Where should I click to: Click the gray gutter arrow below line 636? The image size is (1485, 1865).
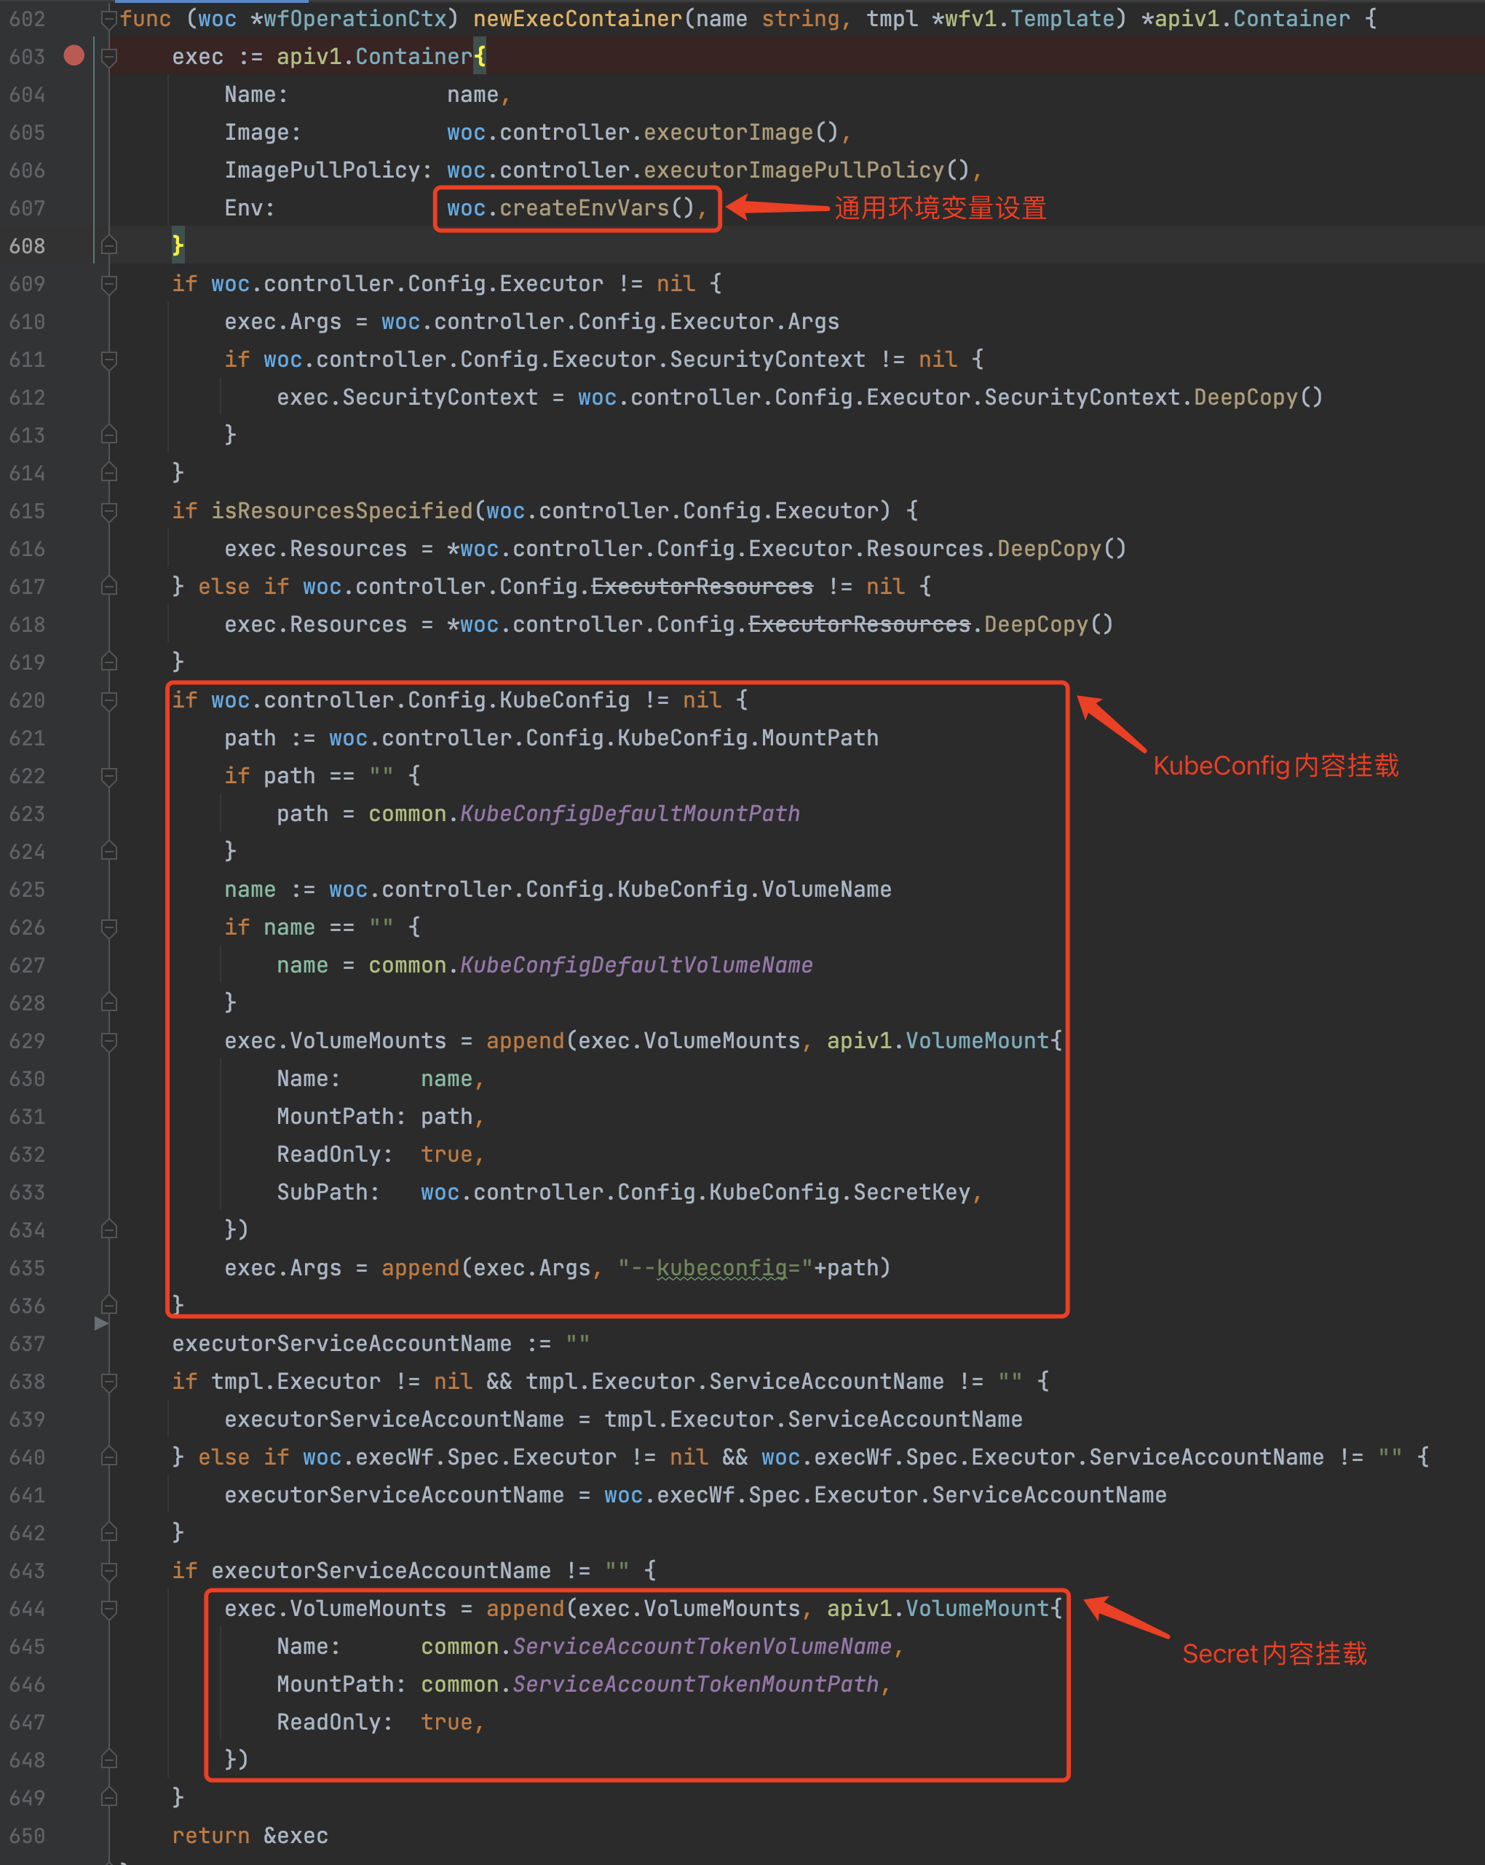(x=101, y=1323)
